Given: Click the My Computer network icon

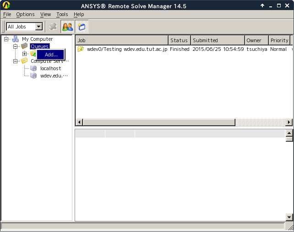Looking at the screenshot, I should 16,39.
